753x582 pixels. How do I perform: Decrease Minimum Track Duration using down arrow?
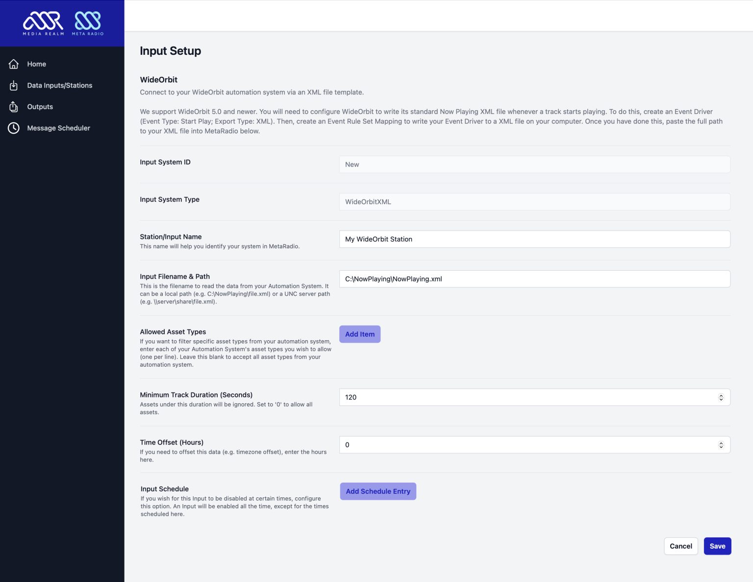[x=721, y=399]
